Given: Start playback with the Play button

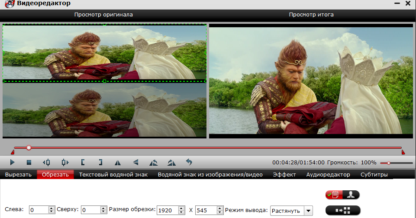Looking at the screenshot, I should click(12, 162).
